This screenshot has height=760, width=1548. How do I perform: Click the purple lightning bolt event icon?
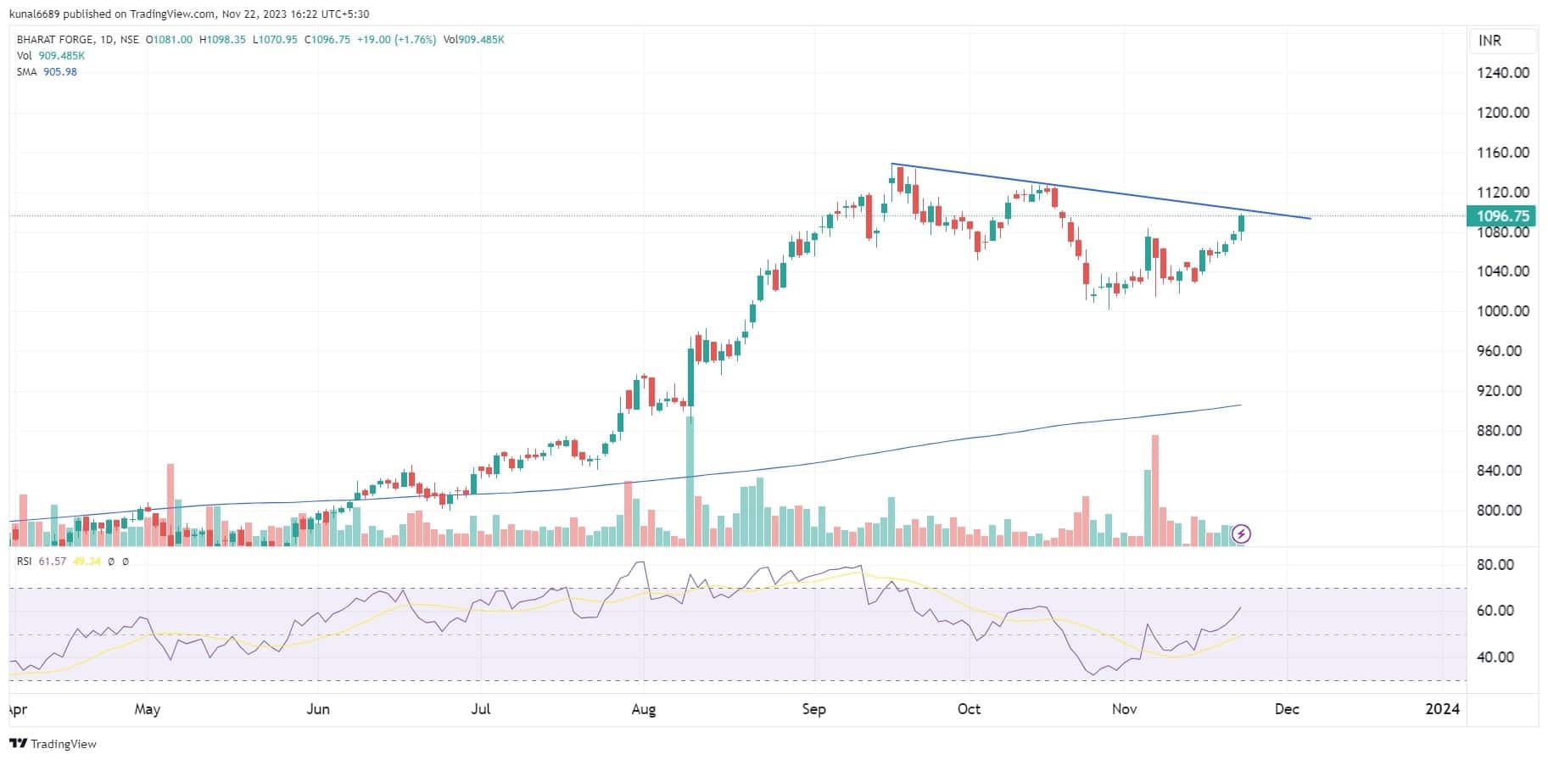click(1241, 534)
